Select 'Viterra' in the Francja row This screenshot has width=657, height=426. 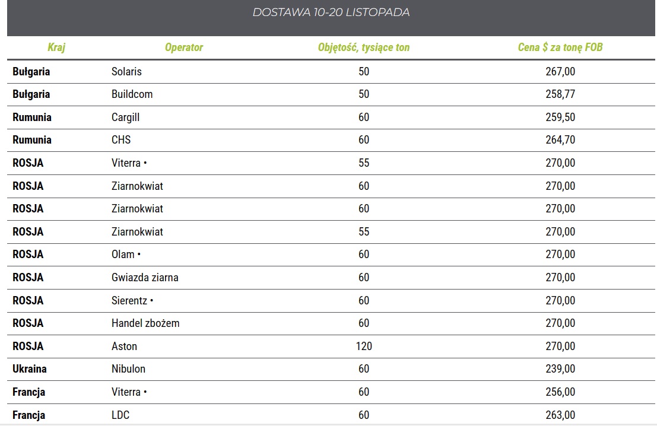click(126, 392)
